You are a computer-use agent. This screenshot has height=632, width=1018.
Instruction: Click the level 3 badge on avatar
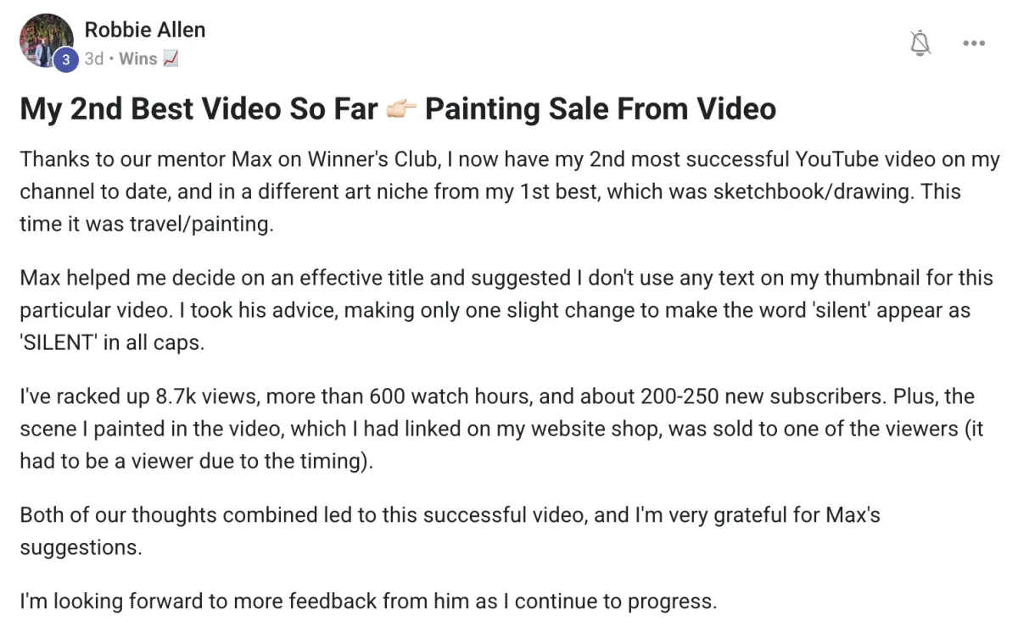point(66,59)
